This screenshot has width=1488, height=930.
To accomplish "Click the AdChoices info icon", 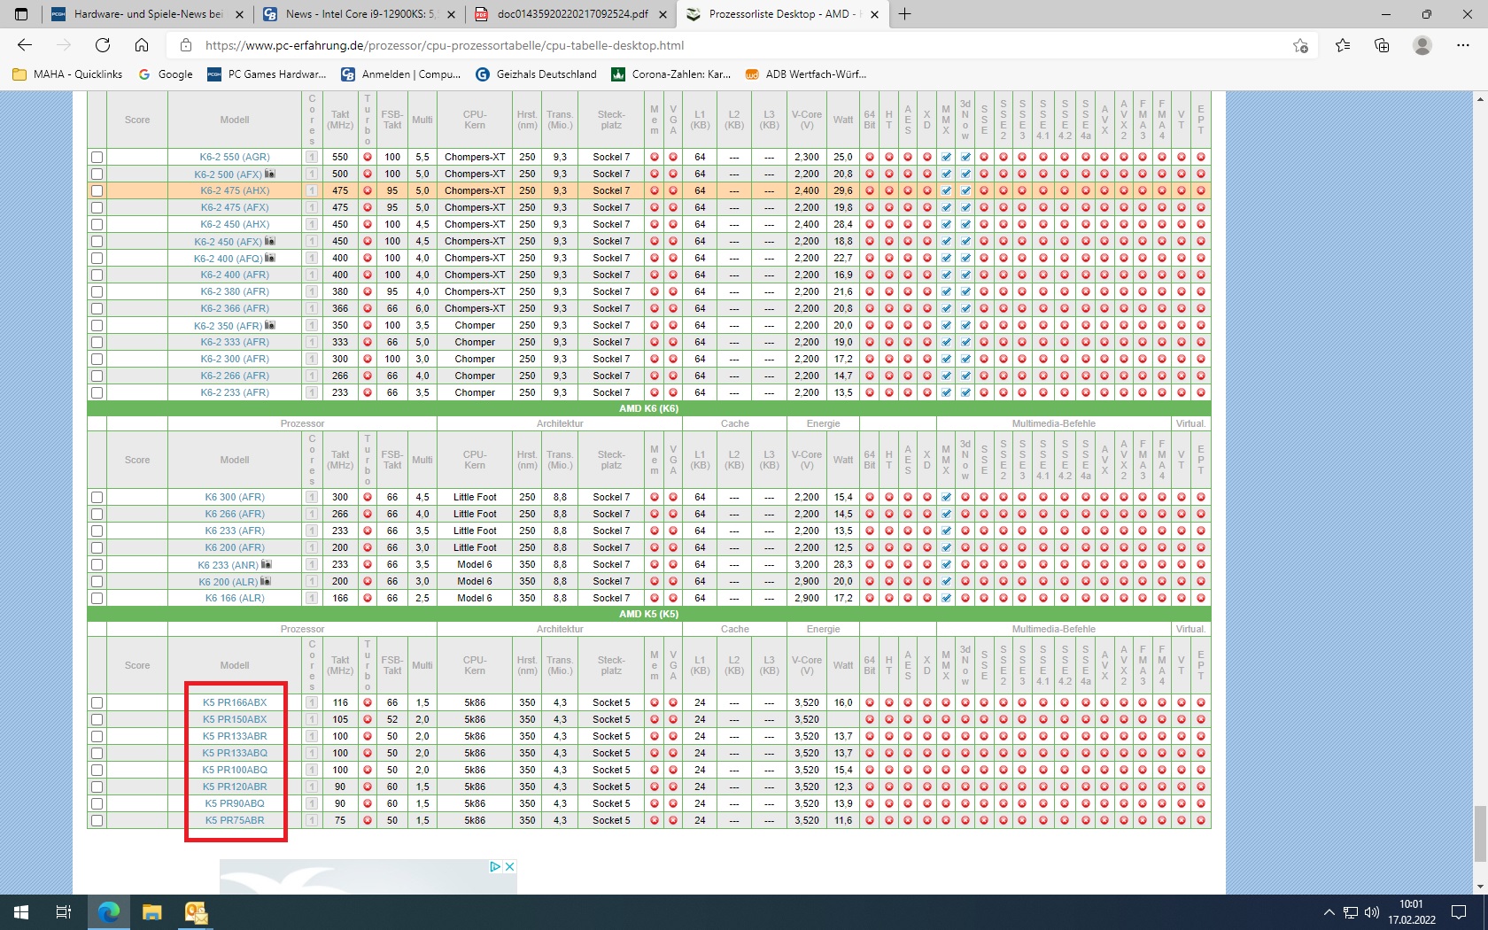I will (x=495, y=866).
